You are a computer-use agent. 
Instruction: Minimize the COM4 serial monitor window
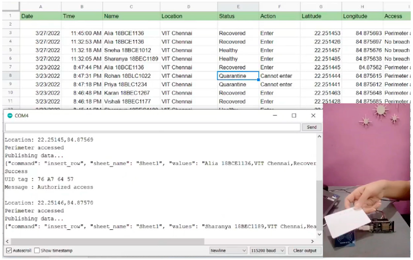(274, 115)
